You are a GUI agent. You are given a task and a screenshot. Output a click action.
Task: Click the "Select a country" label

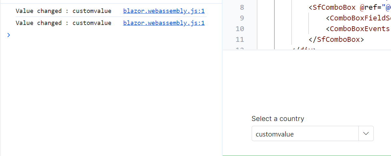pos(278,119)
